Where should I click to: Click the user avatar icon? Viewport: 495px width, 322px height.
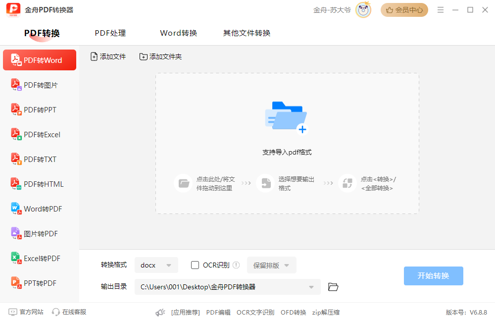pos(363,10)
